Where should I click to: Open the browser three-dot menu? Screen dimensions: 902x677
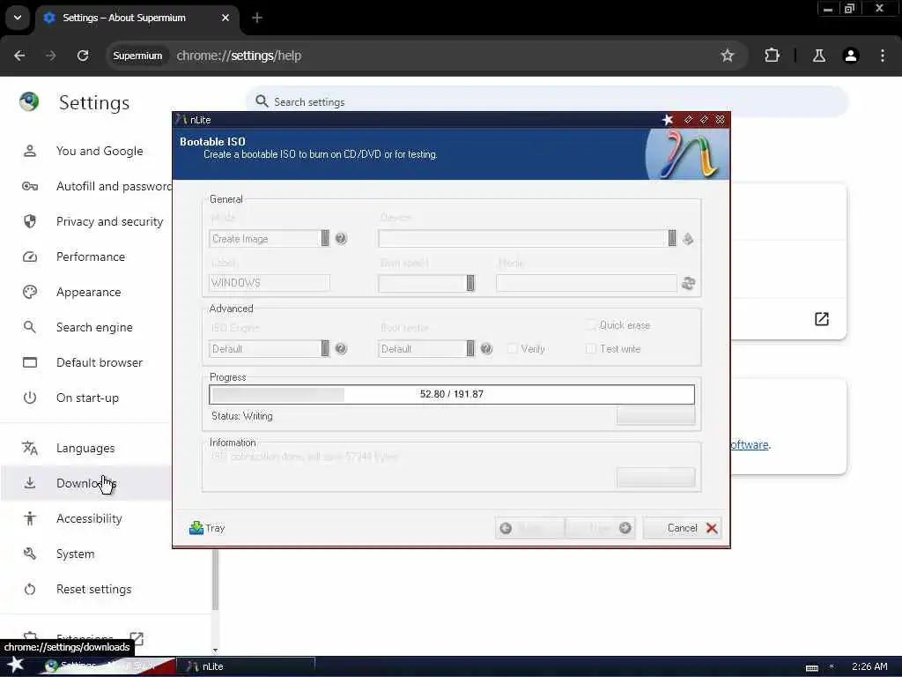pyautogui.click(x=883, y=56)
